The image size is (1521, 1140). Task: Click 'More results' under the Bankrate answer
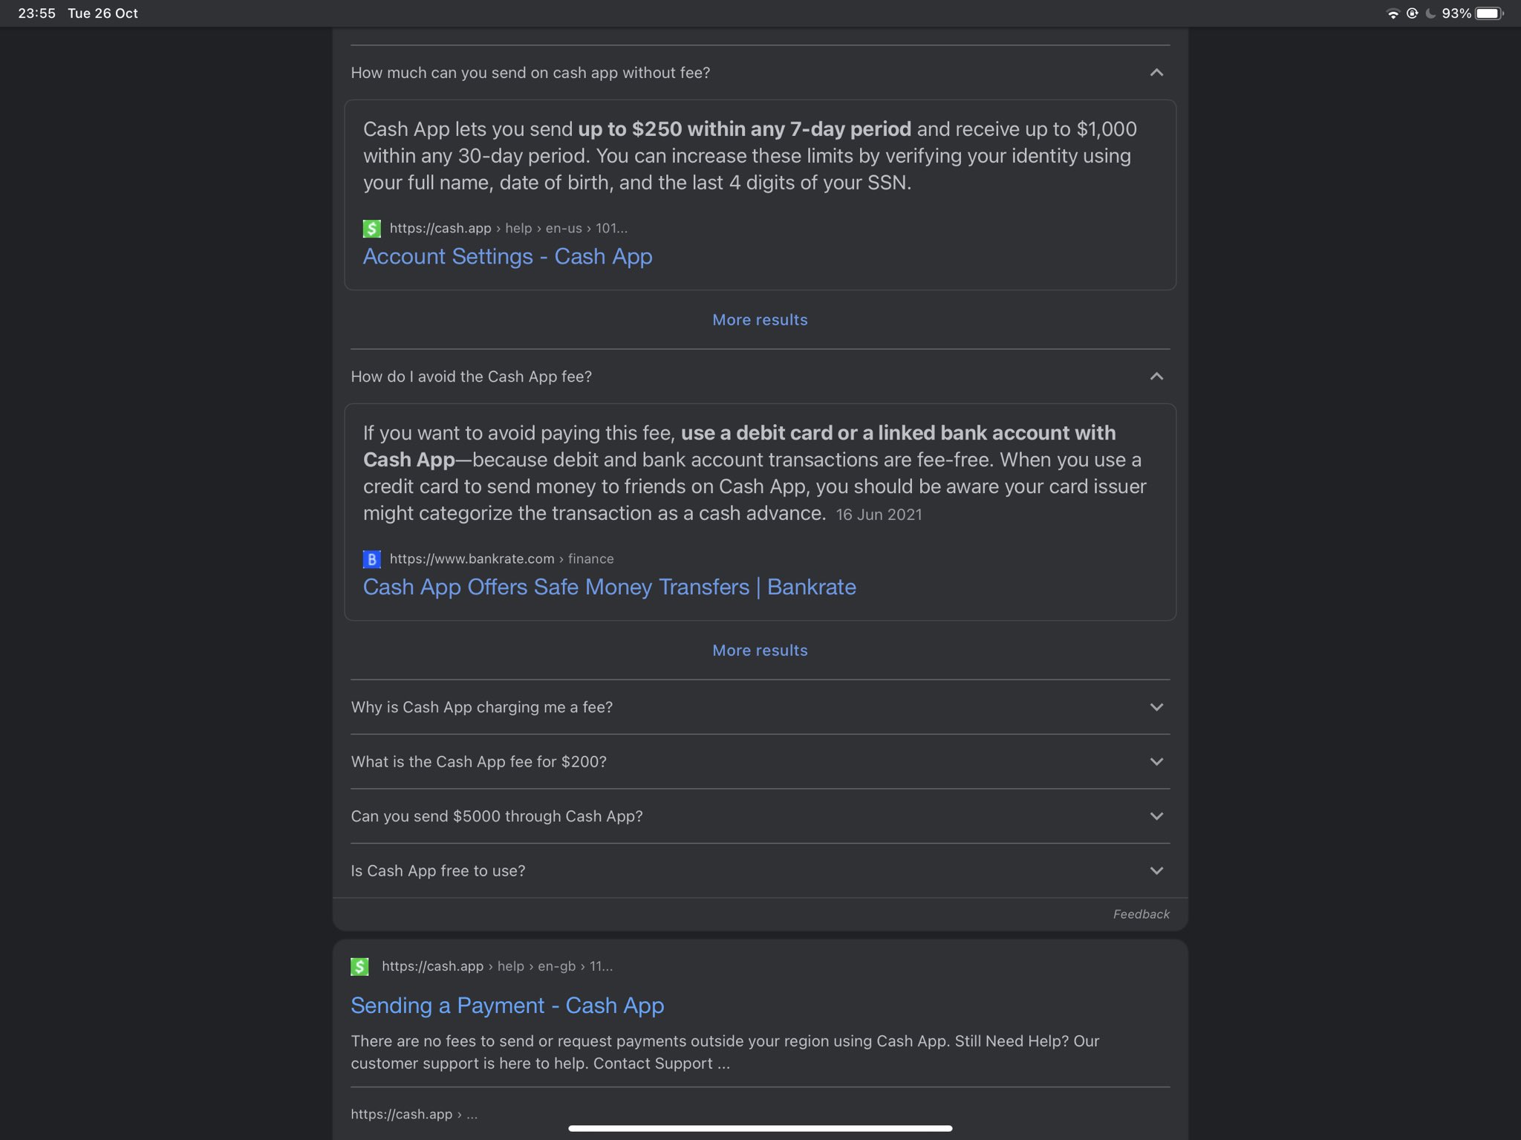760,651
